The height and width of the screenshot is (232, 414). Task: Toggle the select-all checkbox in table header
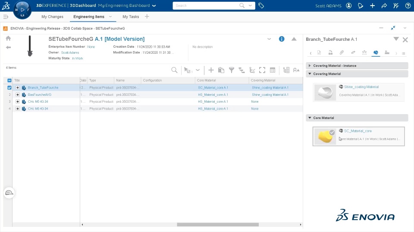9,80
